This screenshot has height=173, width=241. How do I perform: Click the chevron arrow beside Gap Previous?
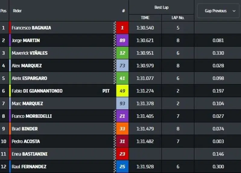234,11
